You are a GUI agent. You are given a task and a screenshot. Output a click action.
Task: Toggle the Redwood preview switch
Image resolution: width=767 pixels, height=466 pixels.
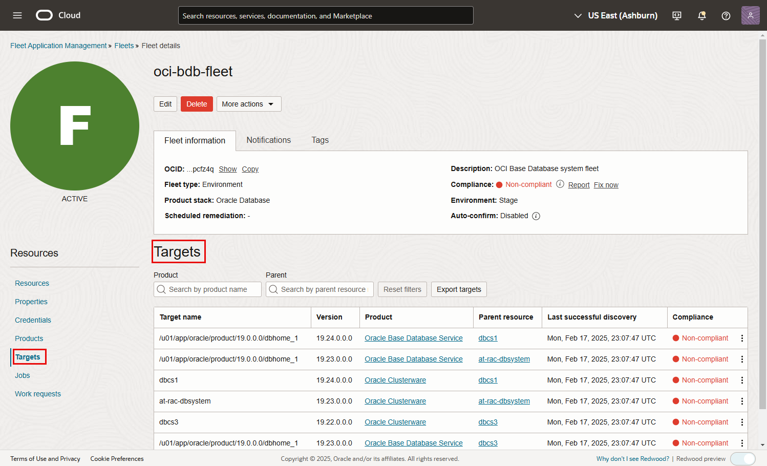tap(742, 459)
